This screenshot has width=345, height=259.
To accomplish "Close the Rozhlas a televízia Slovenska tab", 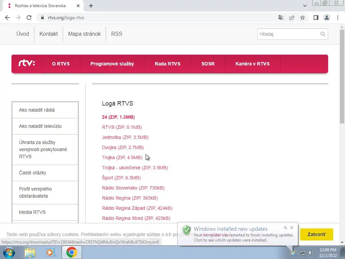I will [x=78, y=6].
